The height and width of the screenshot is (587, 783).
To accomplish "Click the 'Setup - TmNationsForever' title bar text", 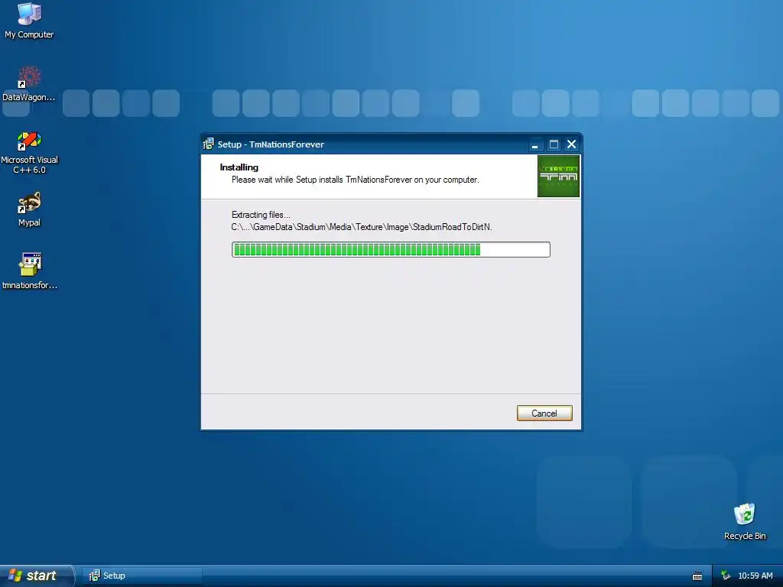I will click(x=271, y=144).
